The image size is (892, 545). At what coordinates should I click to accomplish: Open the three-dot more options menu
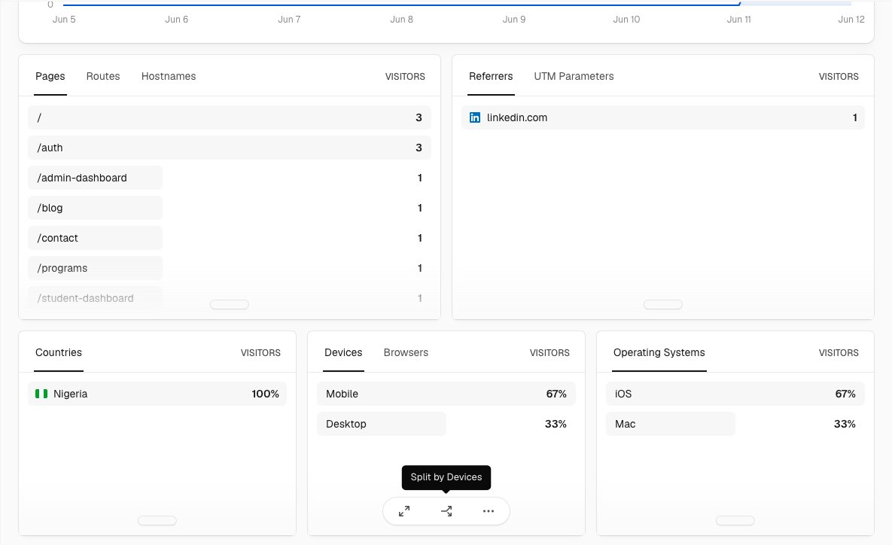489,511
